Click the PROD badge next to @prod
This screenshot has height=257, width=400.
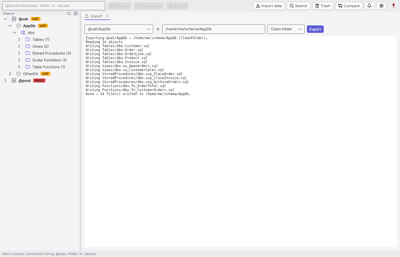(x=39, y=81)
